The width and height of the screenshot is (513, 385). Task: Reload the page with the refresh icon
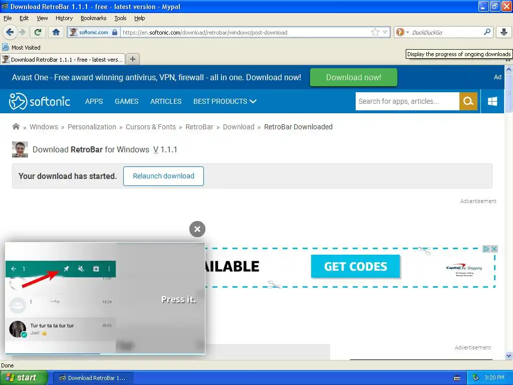click(x=38, y=32)
